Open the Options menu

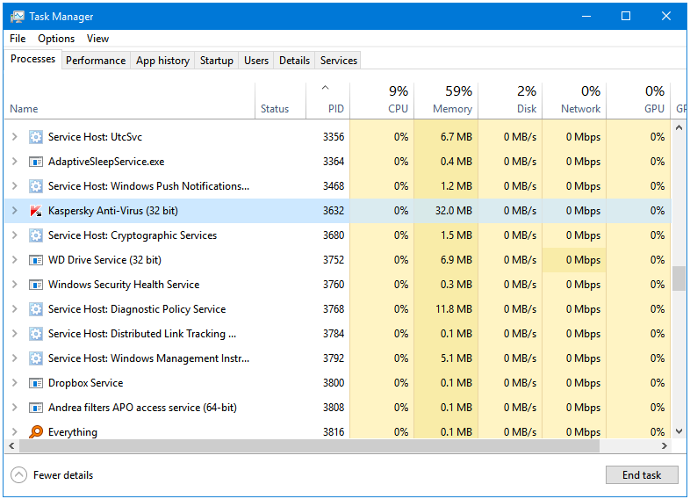pyautogui.click(x=56, y=39)
